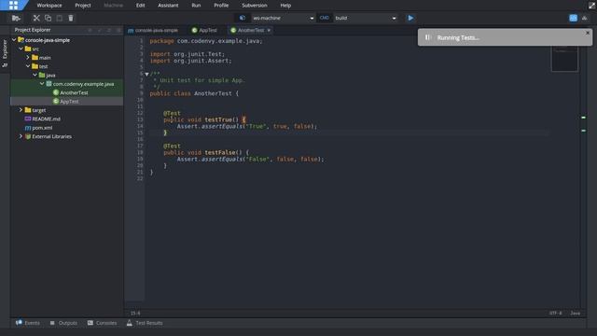
Task: Collapse the src folder
Action: tap(21, 49)
